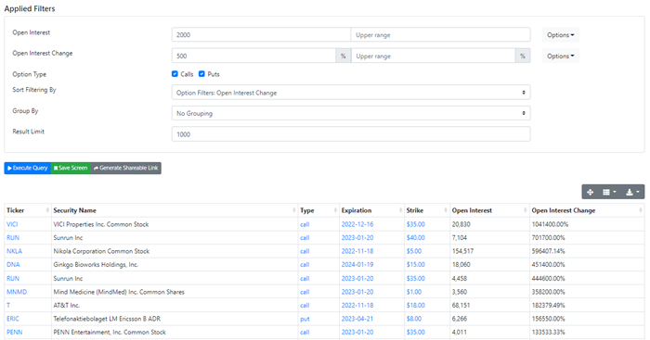The image size is (650, 340).
Task: Click the Save Screen button
Action: pos(71,168)
